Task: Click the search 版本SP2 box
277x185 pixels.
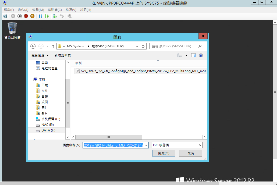Action: tap(174, 46)
